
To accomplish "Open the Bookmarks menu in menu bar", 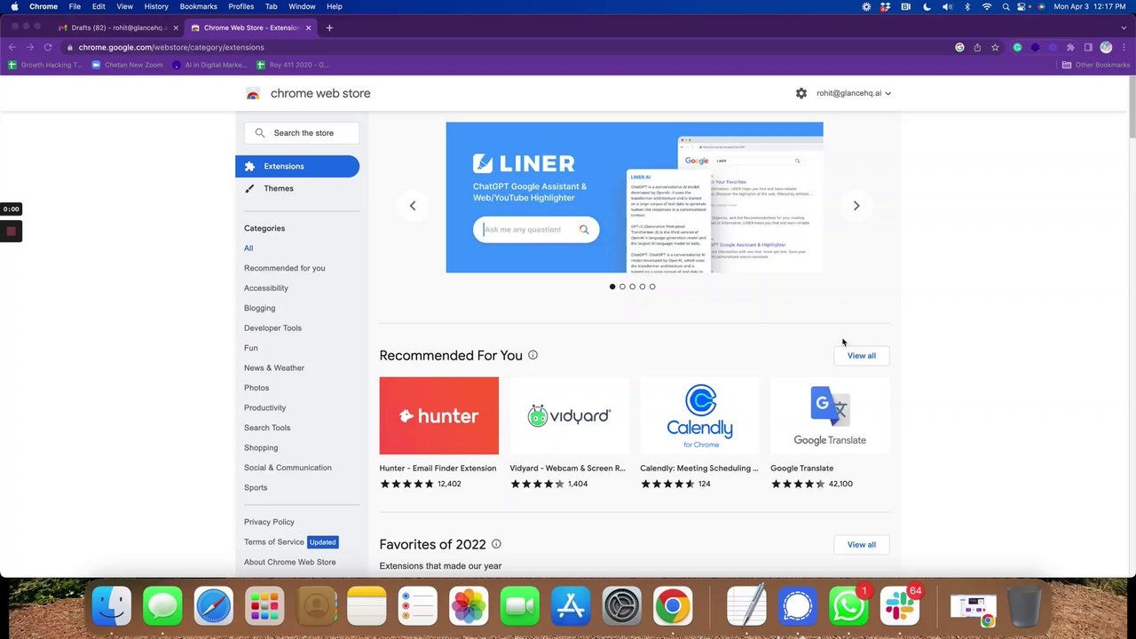I will click(199, 6).
